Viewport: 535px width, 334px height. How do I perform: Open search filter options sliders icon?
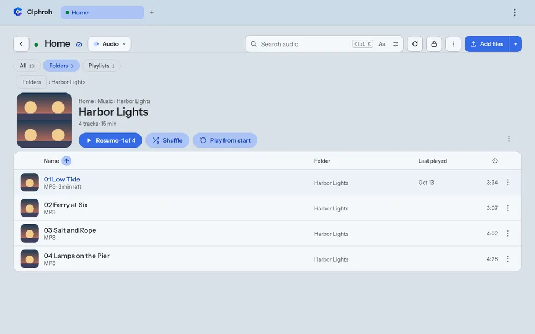[x=396, y=44]
